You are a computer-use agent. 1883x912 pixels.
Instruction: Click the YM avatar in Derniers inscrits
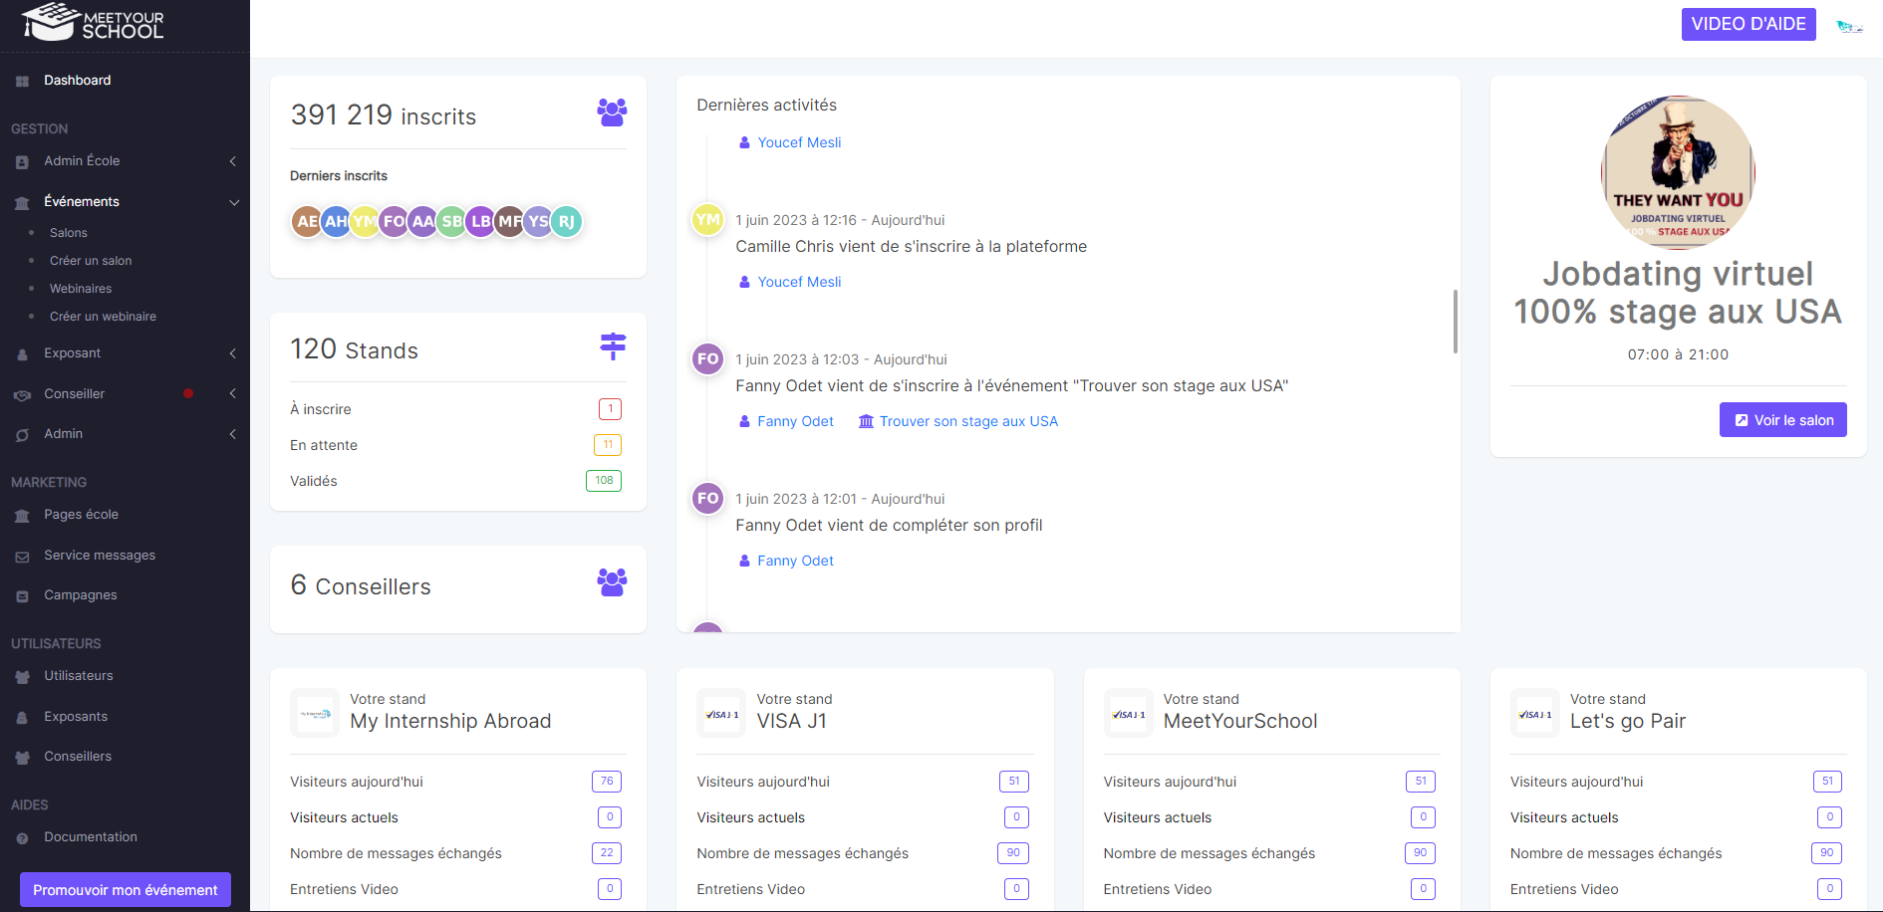[365, 221]
